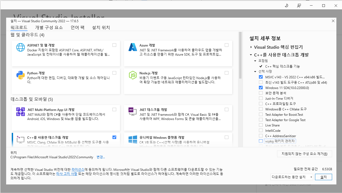342x193 pixels.
Task: Click the ASP.NET globe workload icon
Action: (x=21, y=47)
